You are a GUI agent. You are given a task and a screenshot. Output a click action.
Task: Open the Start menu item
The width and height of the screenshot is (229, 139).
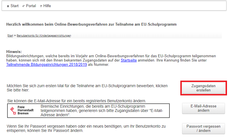point(15,6)
